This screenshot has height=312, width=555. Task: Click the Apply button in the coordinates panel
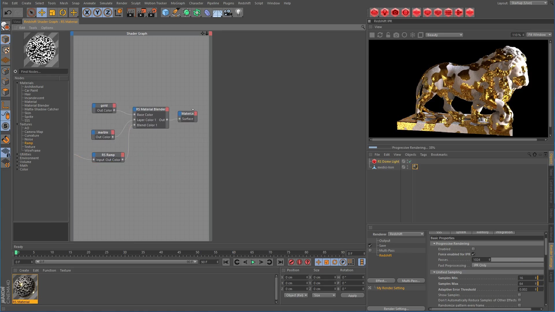[x=352, y=295]
